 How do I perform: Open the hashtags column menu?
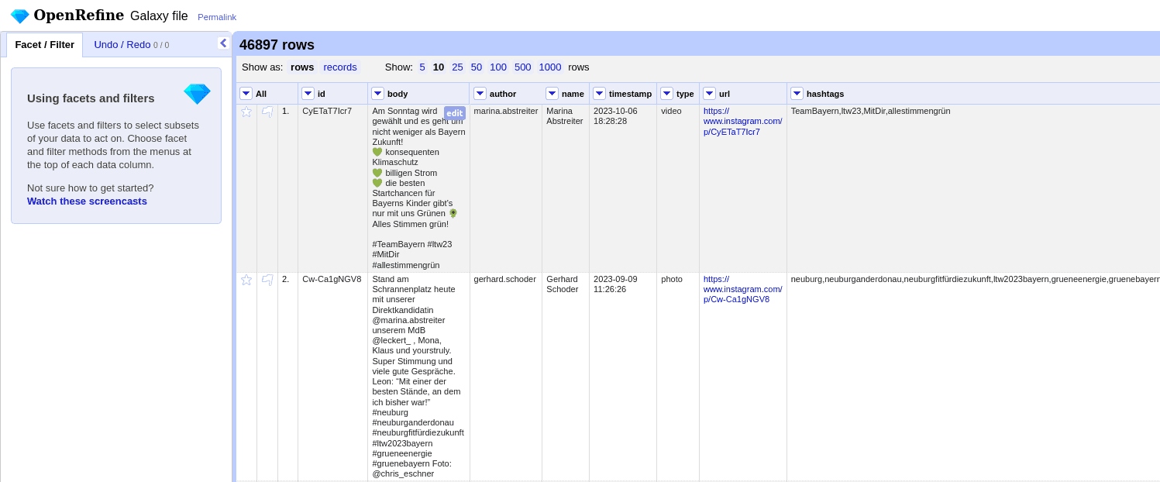797,93
